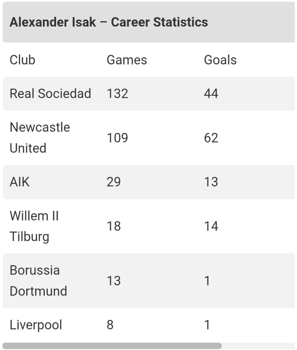This screenshot has height=350, width=297.
Task: Click the Club column header
Action: pyautogui.click(x=22, y=60)
